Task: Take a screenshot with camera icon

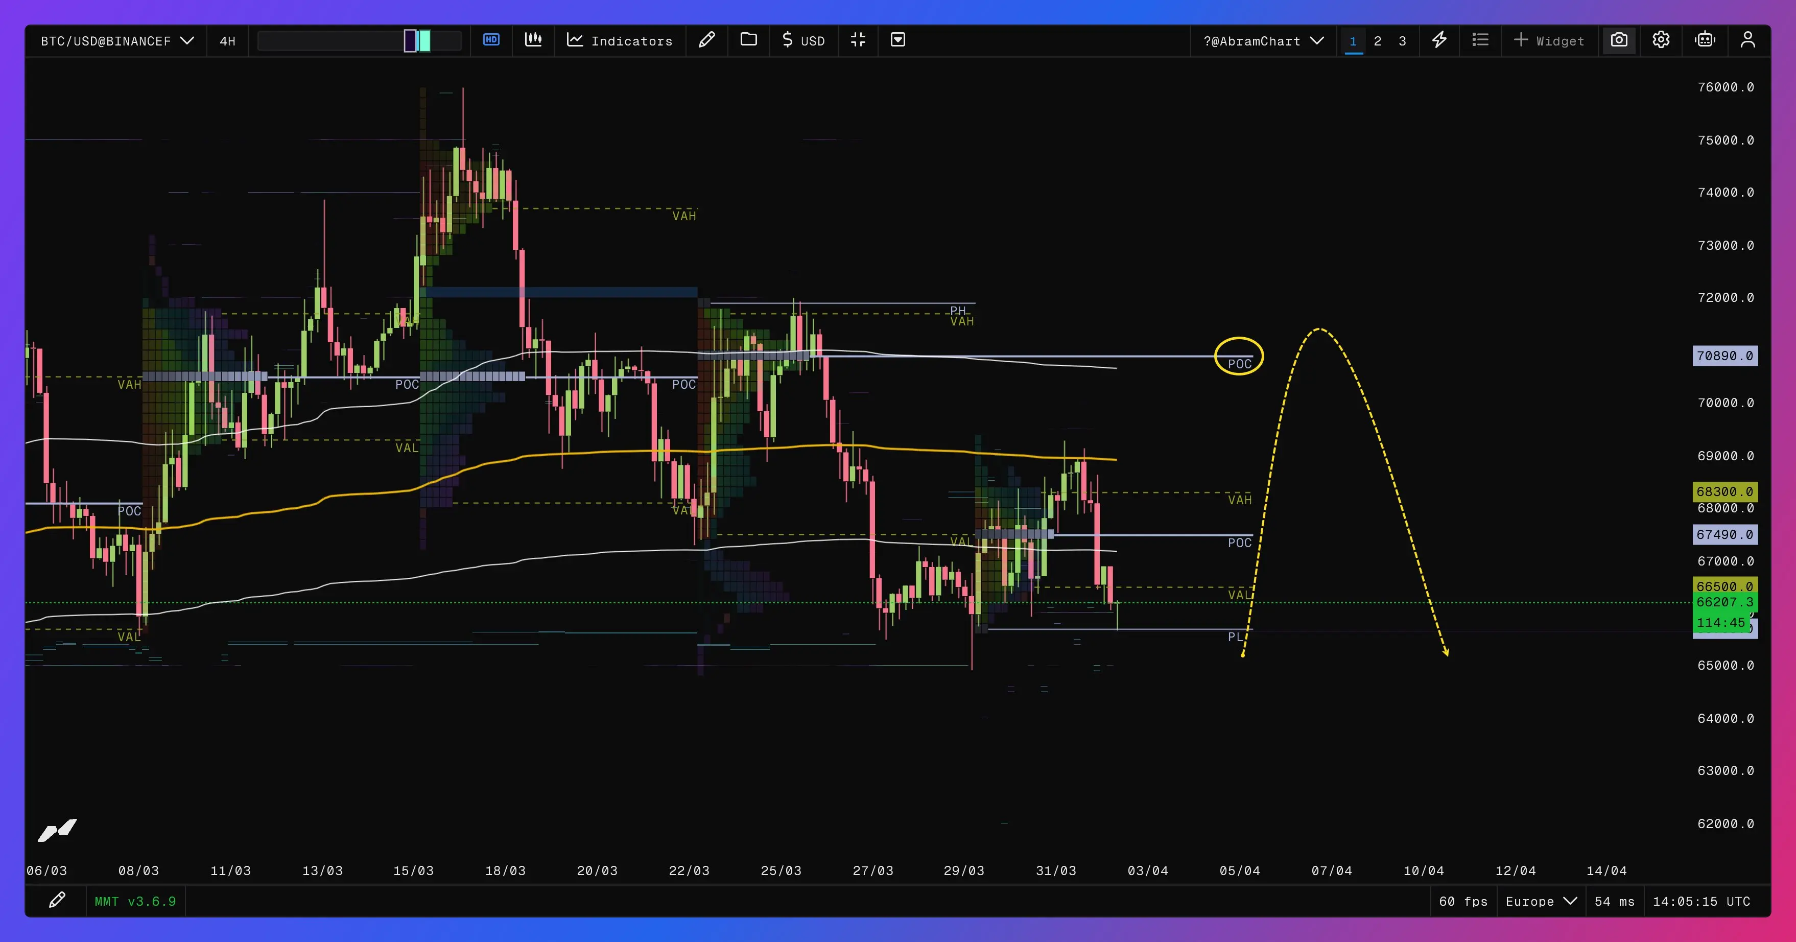Action: tap(1619, 40)
